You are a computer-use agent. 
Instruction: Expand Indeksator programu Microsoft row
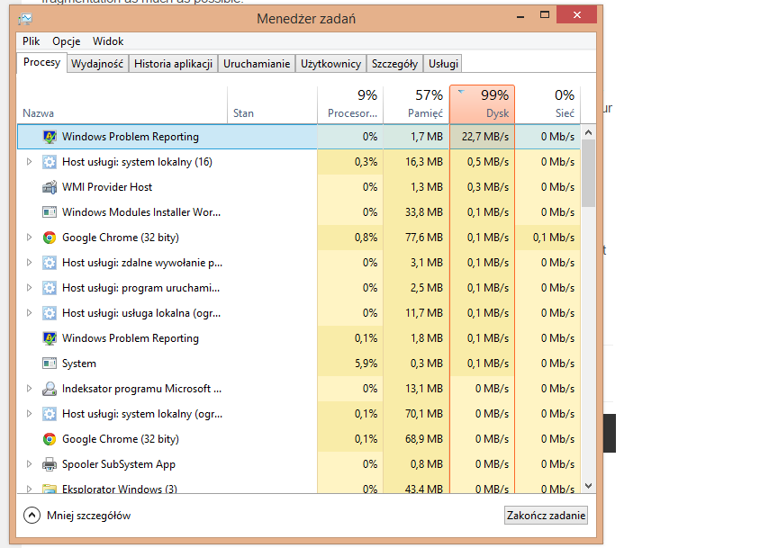pyautogui.click(x=30, y=389)
